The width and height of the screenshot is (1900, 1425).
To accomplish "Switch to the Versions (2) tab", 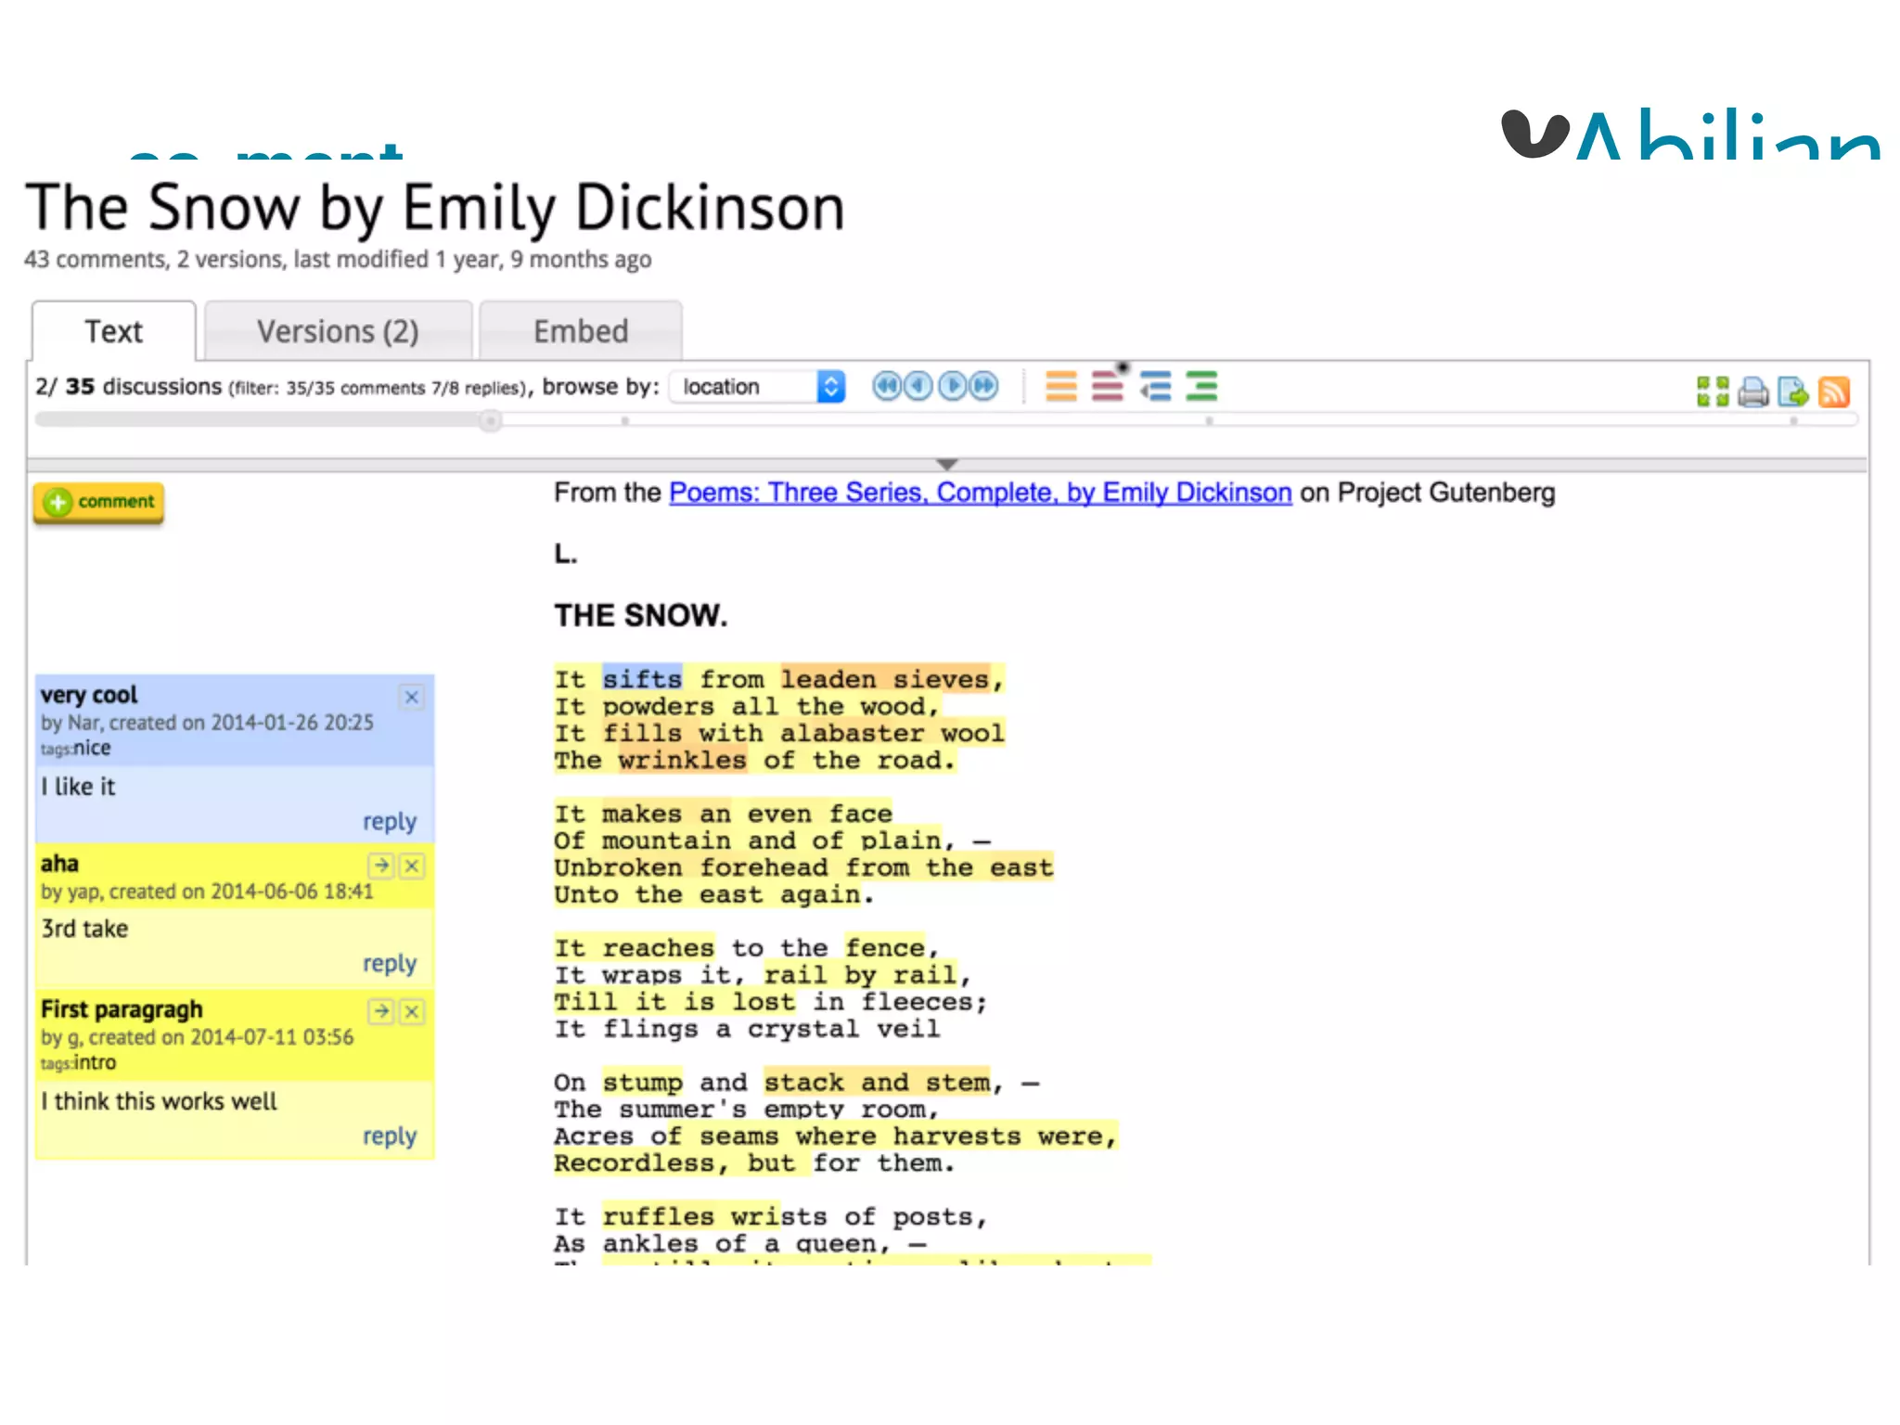I will (338, 331).
